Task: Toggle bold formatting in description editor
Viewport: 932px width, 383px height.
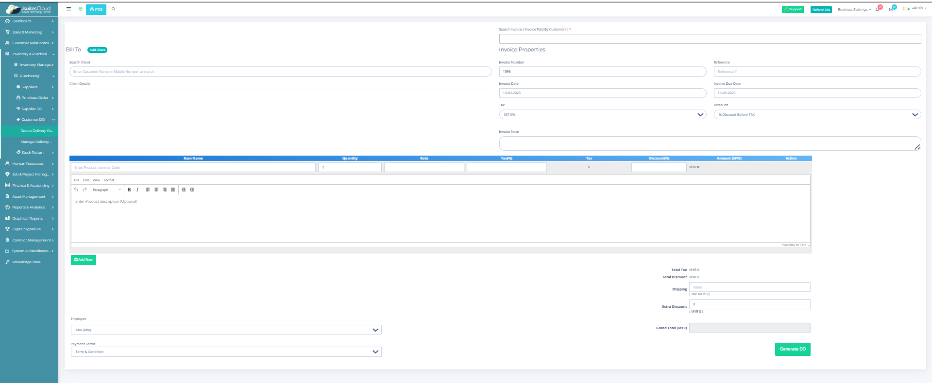Action: 129,190
